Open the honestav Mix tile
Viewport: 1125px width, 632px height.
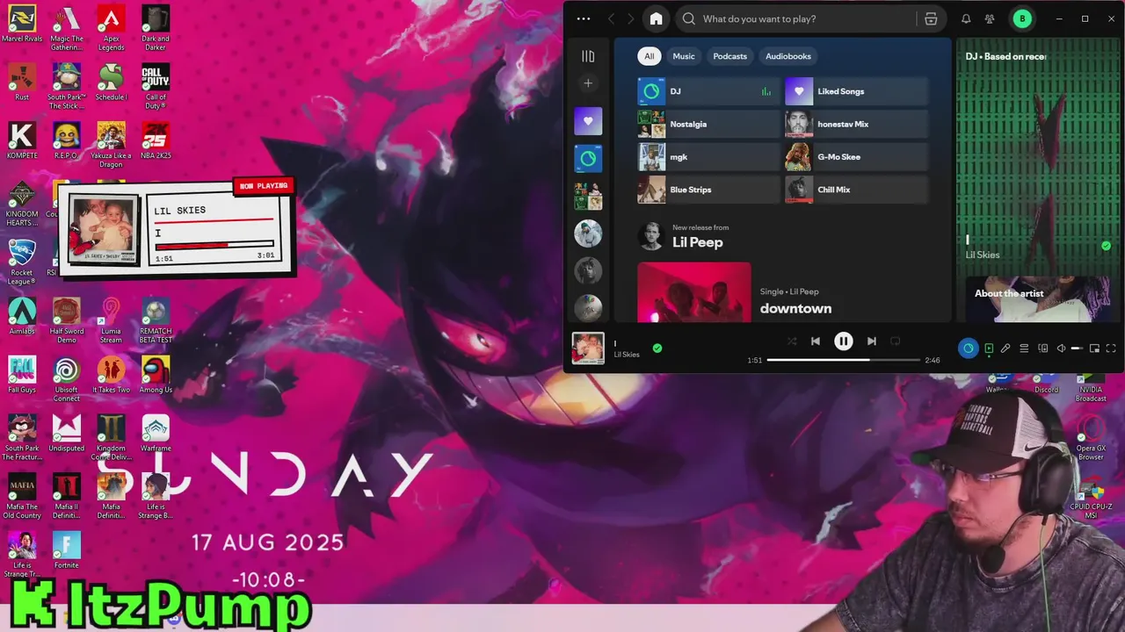coord(856,124)
